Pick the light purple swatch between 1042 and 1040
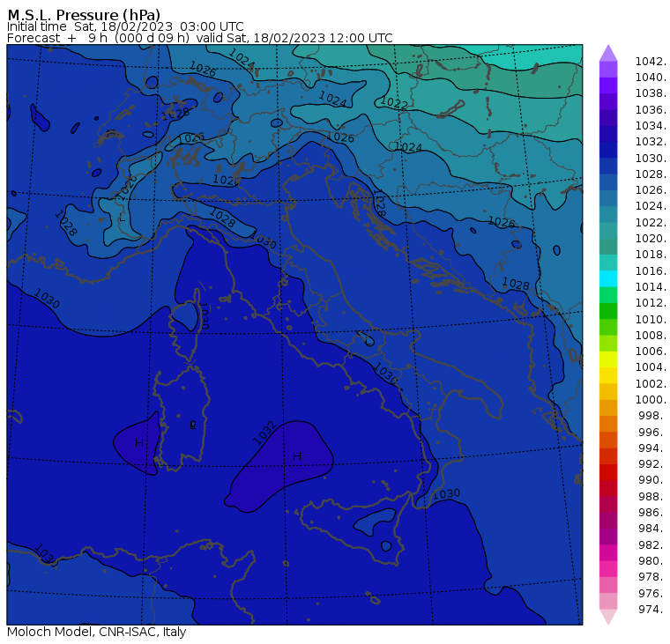The height and width of the screenshot is (644, 670). pyautogui.click(x=608, y=70)
